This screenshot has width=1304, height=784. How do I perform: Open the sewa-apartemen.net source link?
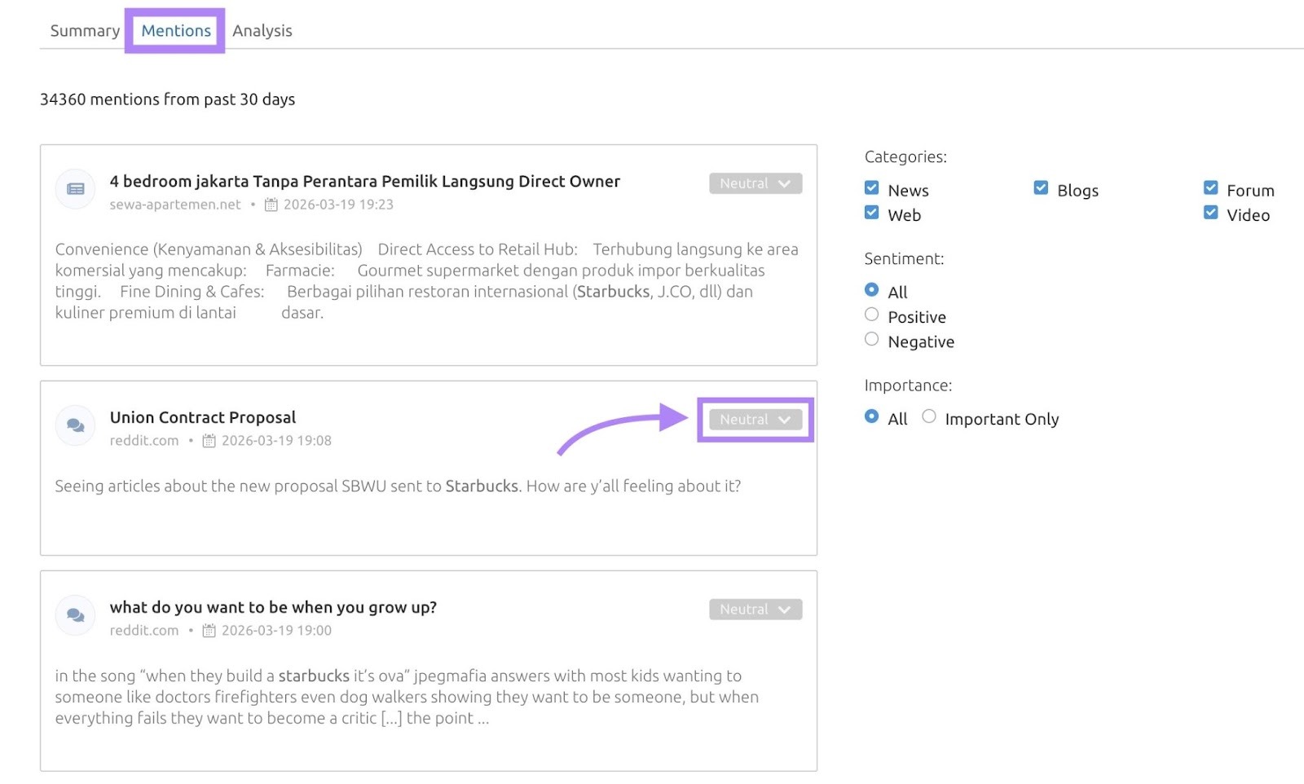pos(175,205)
